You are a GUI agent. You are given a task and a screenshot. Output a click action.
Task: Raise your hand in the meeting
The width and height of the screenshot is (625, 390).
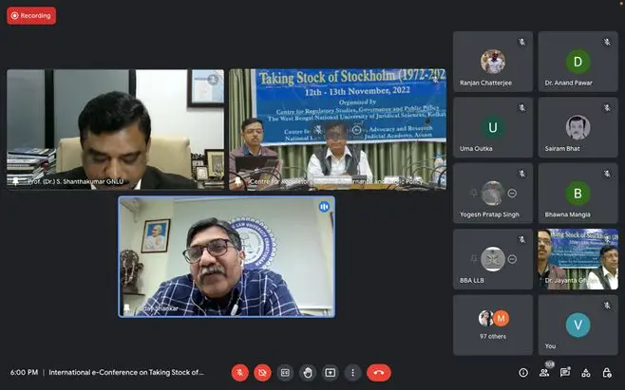tap(307, 373)
